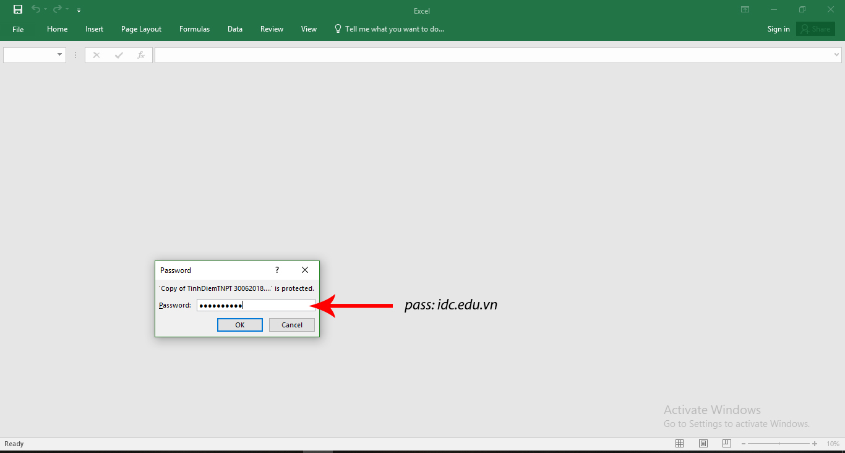Click the Redo arrow icon
This screenshot has width=845, height=453.
[58, 9]
